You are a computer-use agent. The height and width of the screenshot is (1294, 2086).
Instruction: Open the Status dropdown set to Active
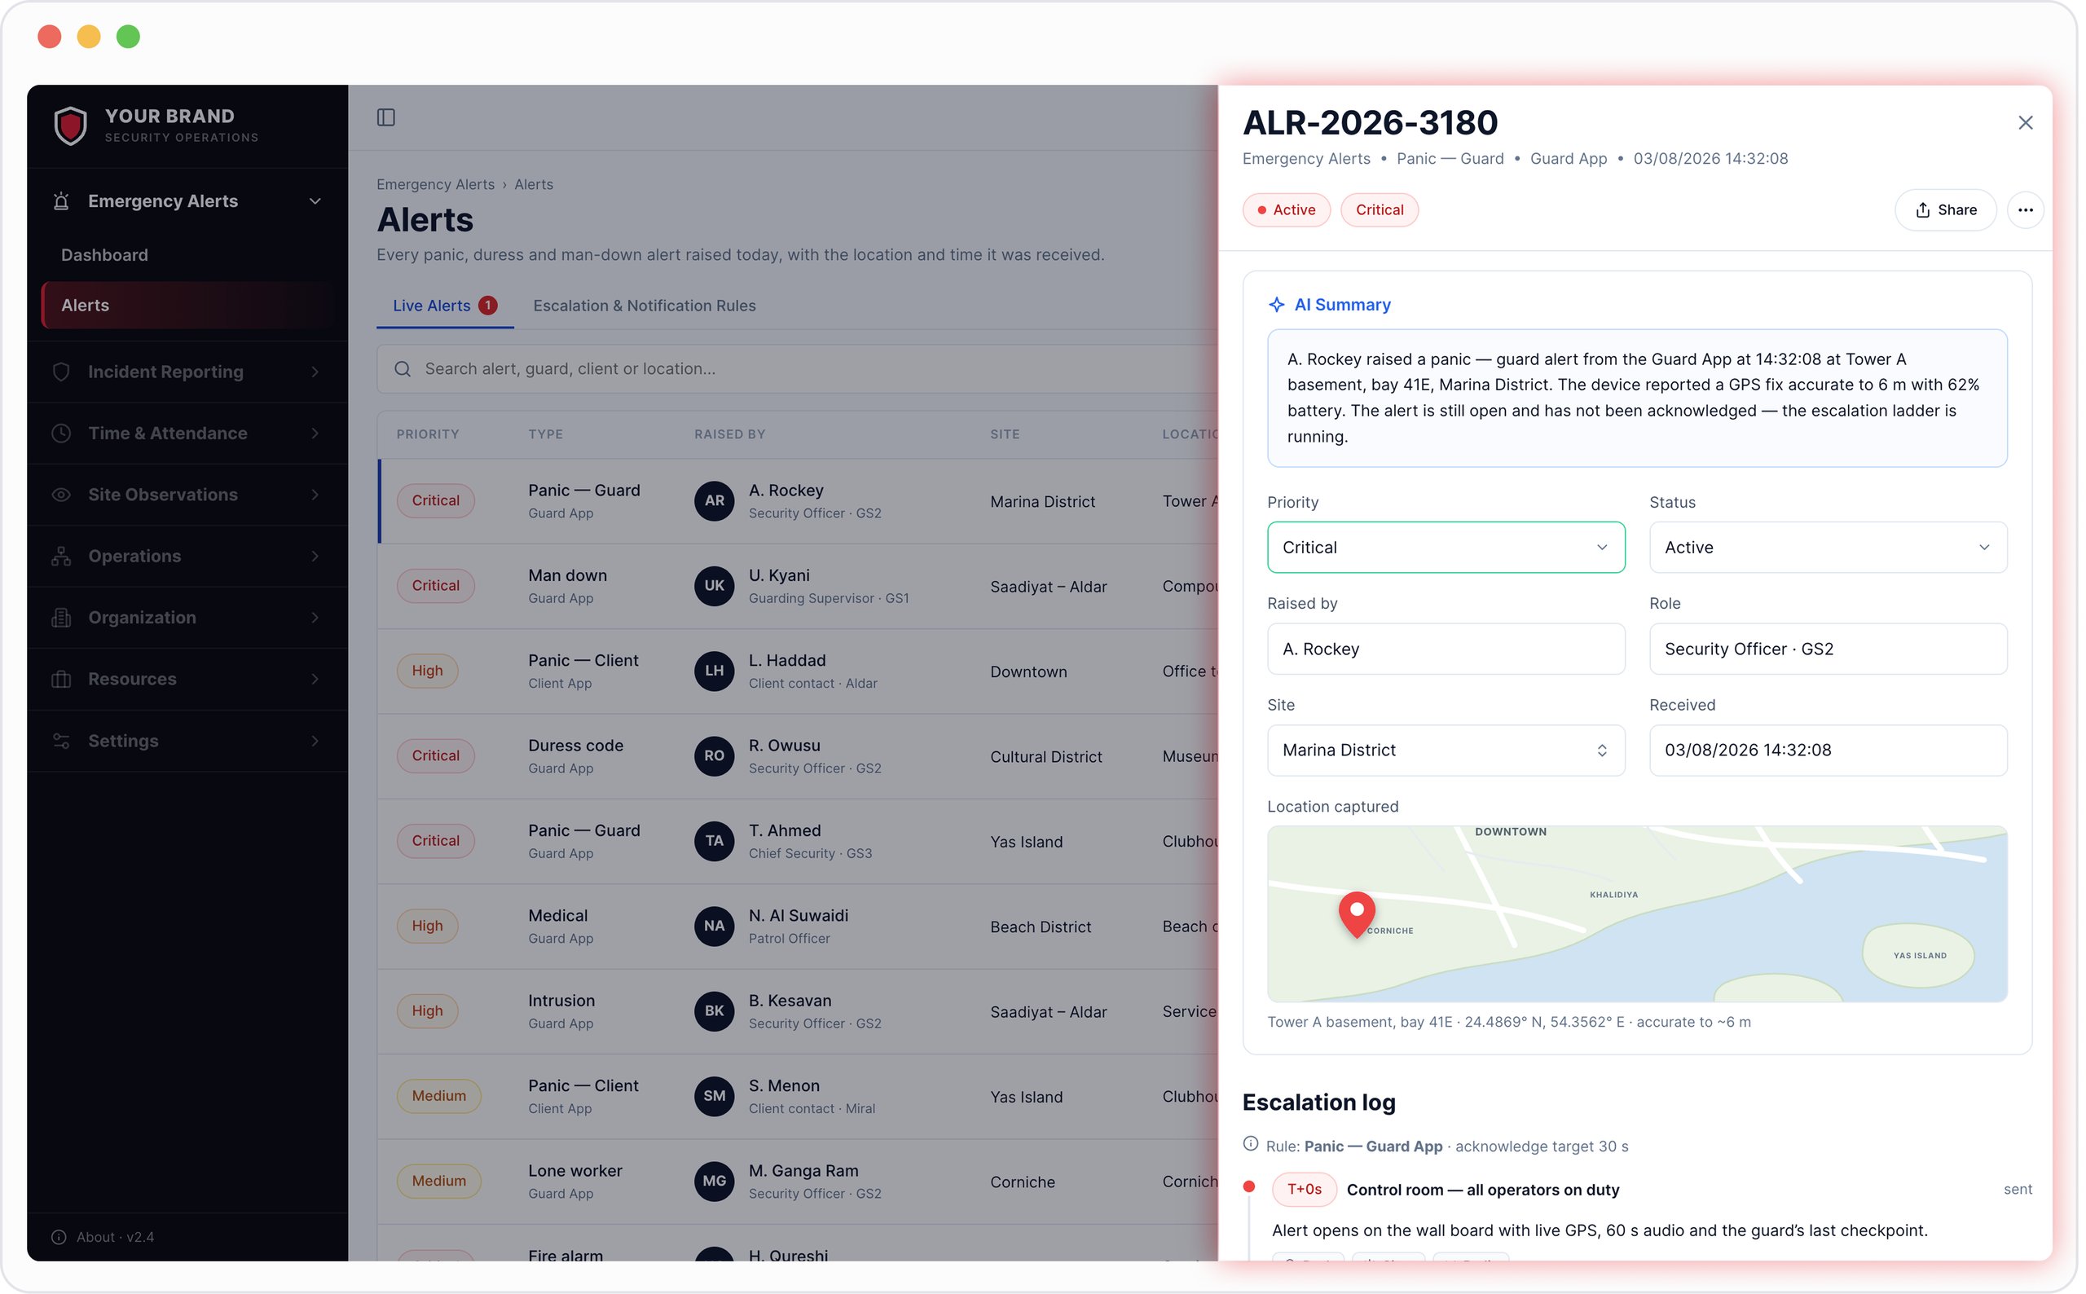pos(1828,547)
